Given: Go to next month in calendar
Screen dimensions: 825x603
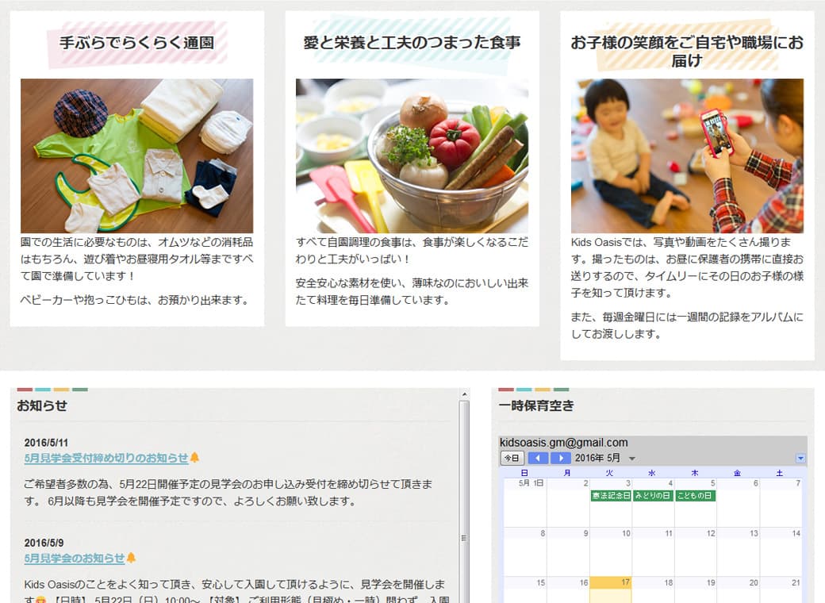Looking at the screenshot, I should 561,458.
